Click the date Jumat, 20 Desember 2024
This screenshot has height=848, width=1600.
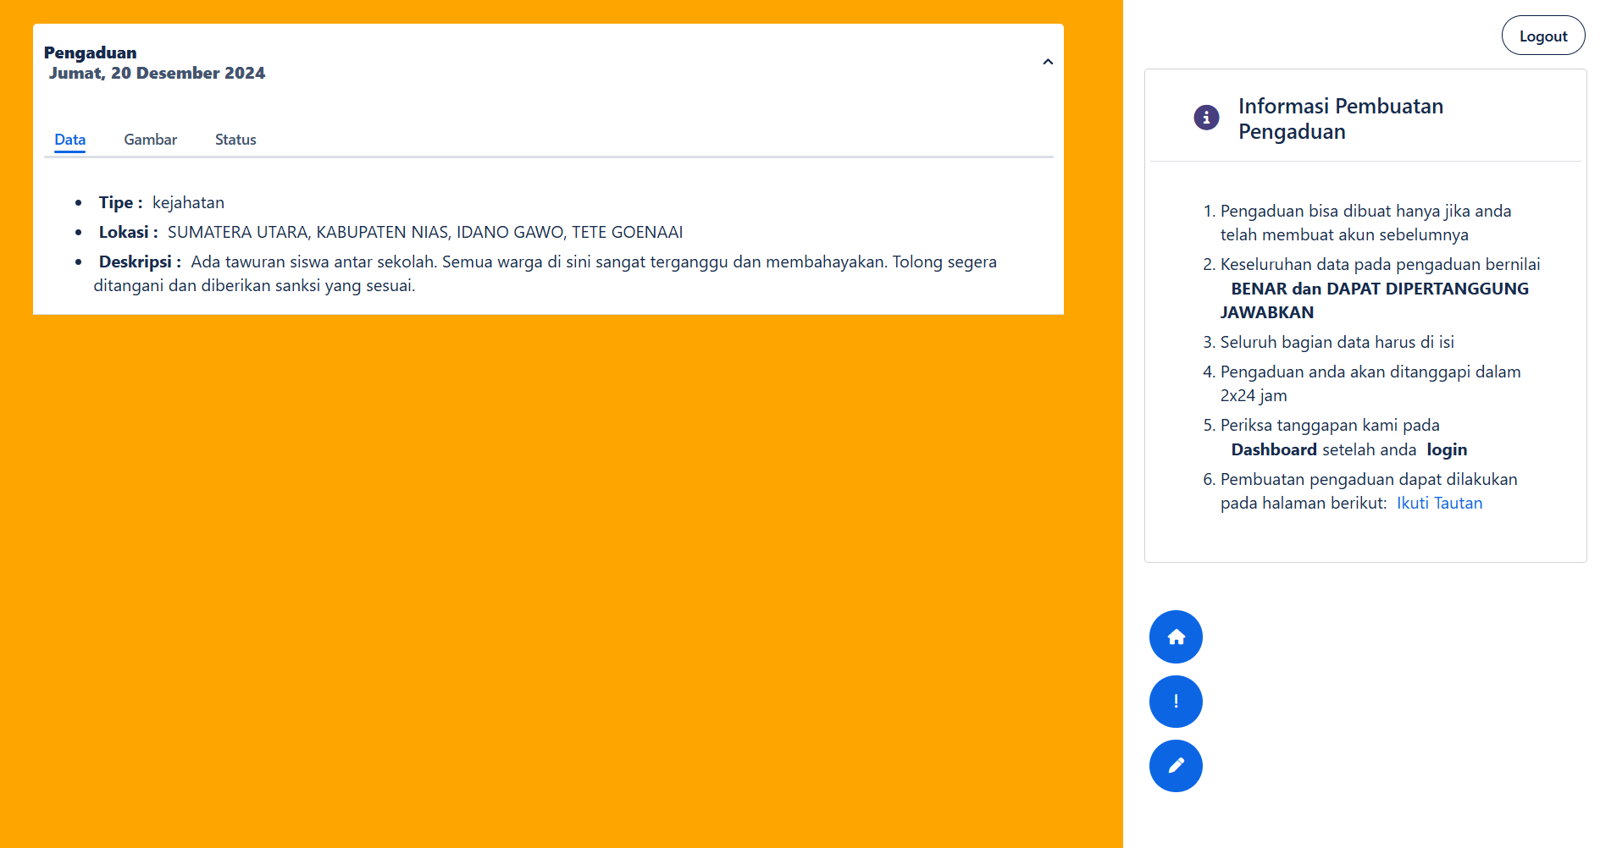point(157,73)
